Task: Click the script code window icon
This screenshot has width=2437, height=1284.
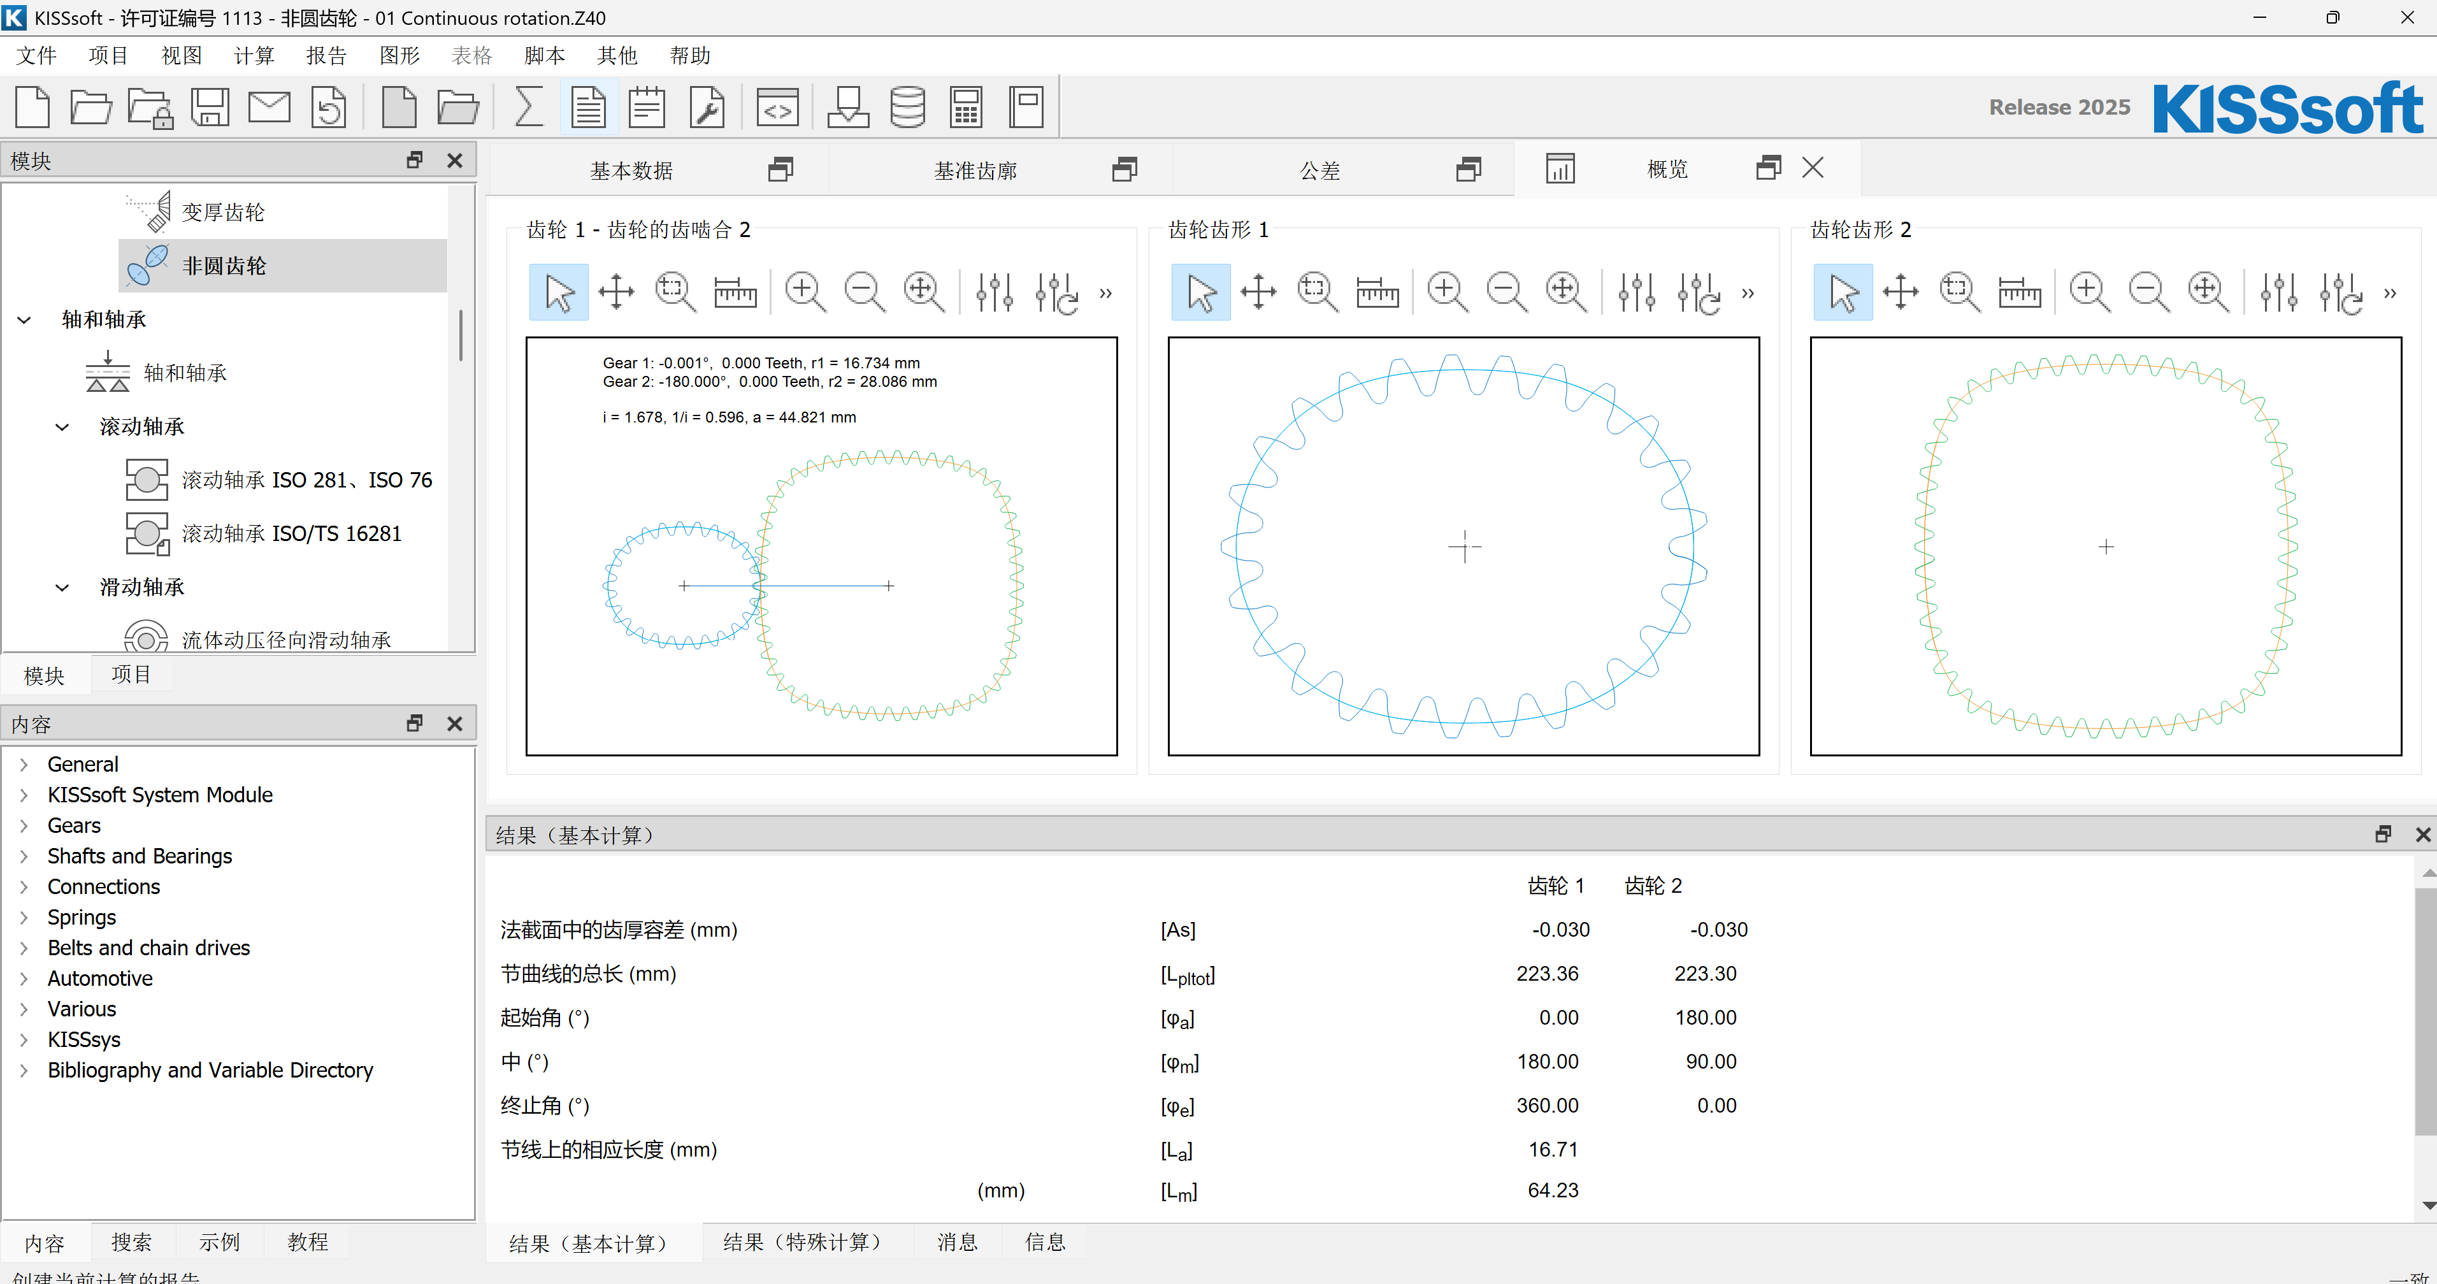Action: click(778, 107)
